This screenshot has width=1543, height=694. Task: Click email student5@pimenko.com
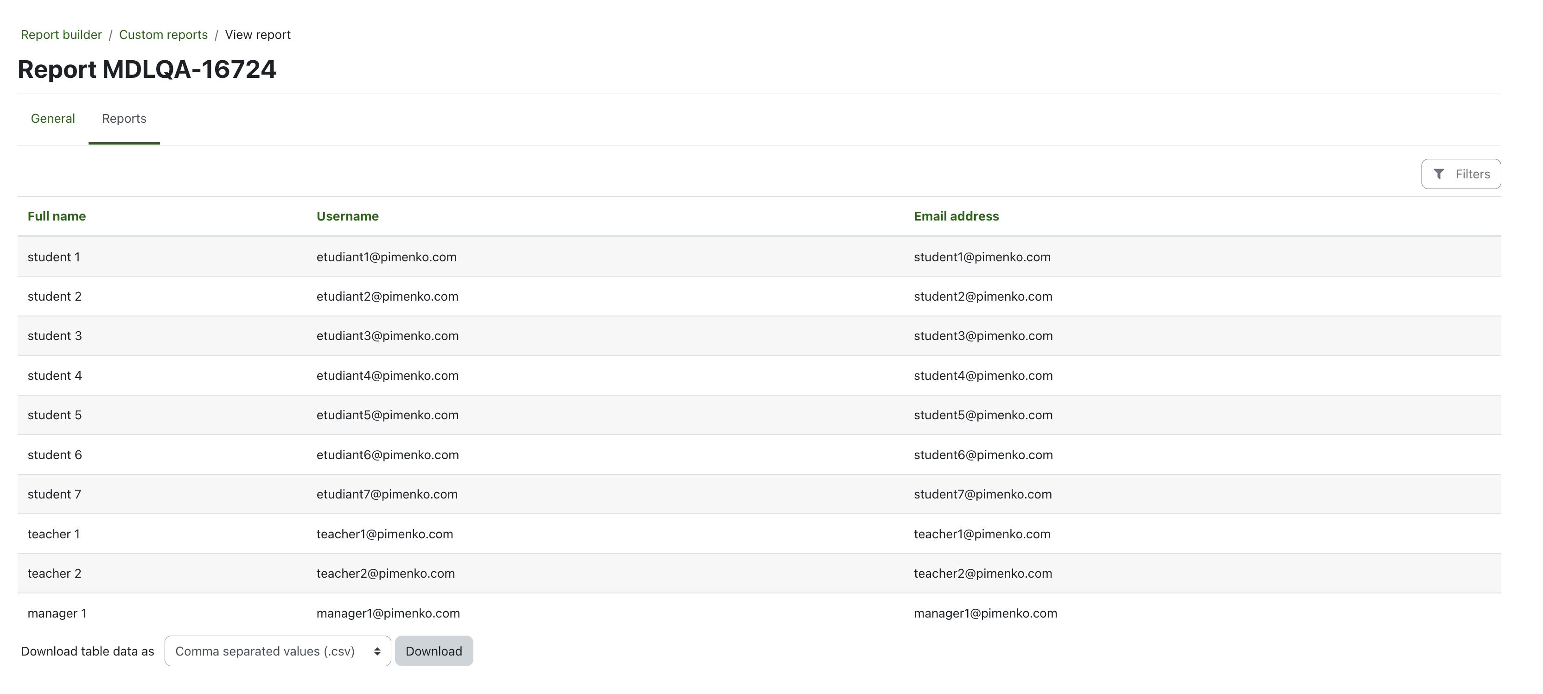(x=983, y=415)
